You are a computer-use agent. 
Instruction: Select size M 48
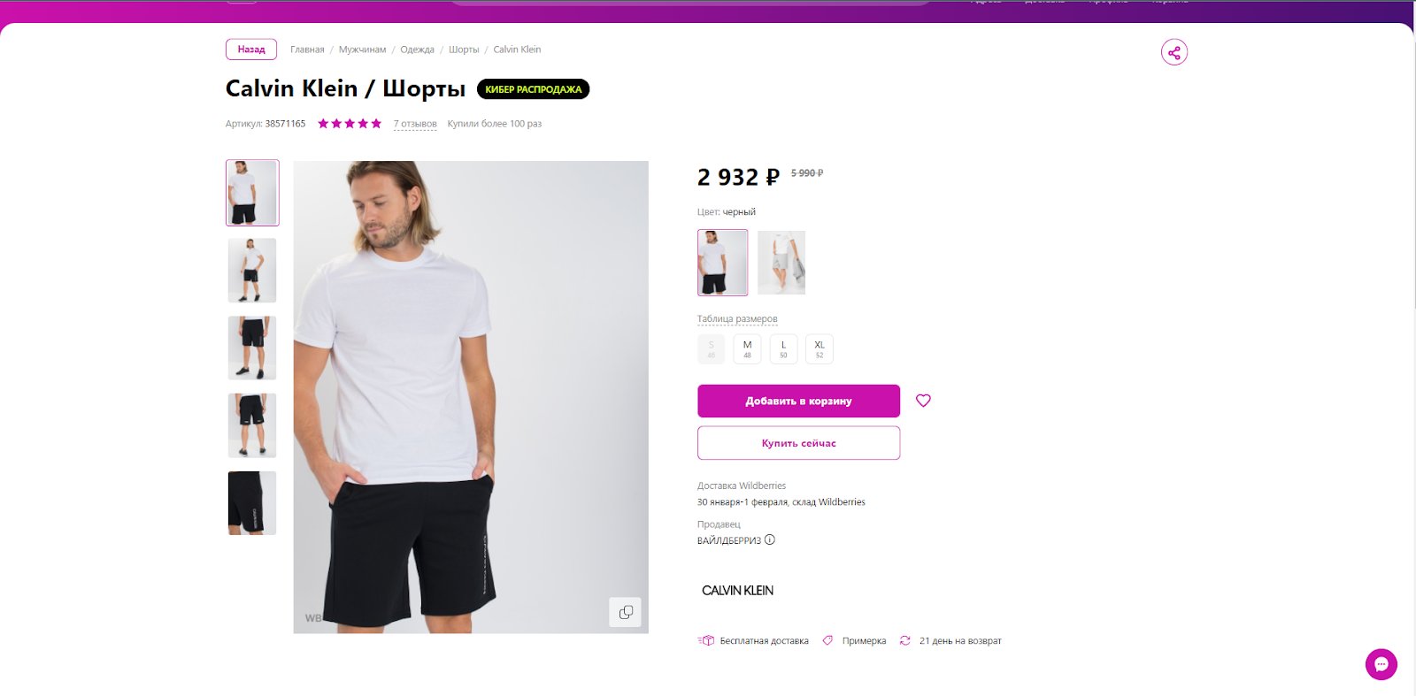tap(747, 349)
